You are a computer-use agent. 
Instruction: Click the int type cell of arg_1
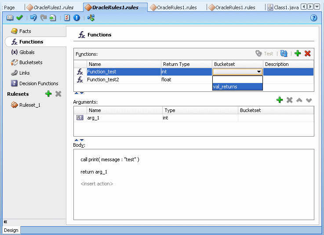coord(200,118)
